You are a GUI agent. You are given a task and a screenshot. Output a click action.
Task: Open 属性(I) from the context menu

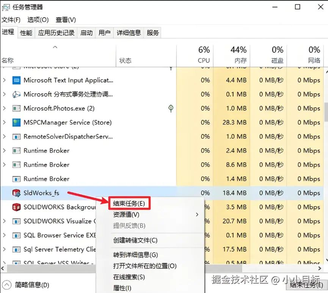click(x=122, y=288)
